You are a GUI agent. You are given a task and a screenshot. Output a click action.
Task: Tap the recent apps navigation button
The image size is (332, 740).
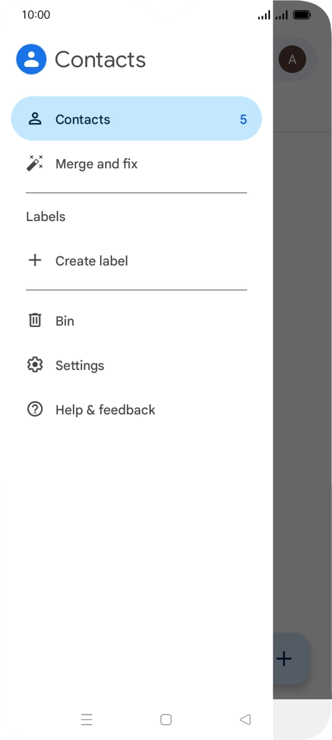87,720
